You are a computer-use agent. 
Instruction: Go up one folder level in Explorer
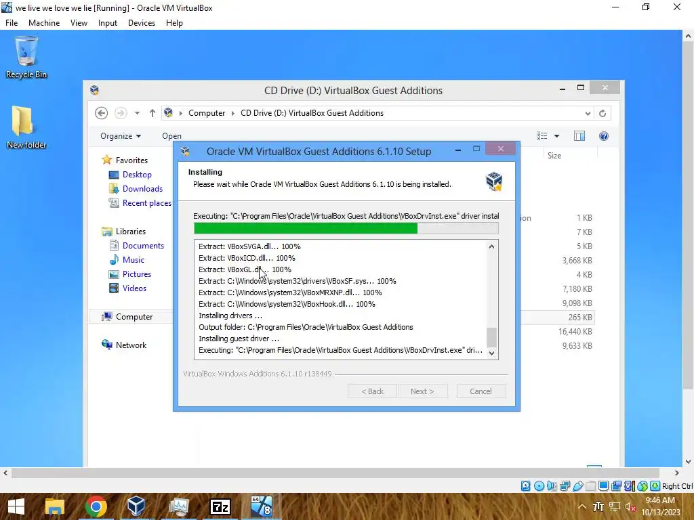tap(152, 113)
